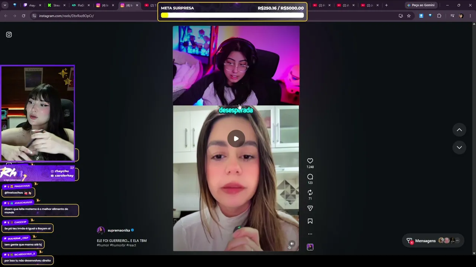Open the supremaonika profile name

click(x=119, y=230)
